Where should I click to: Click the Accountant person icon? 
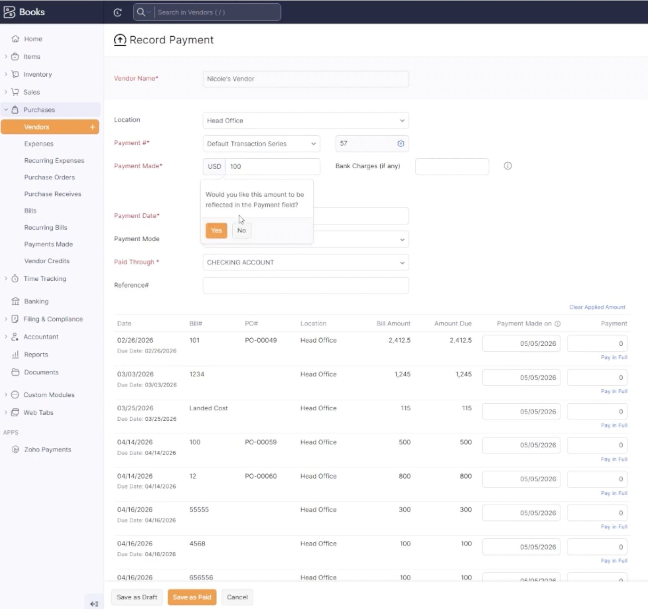[15, 337]
